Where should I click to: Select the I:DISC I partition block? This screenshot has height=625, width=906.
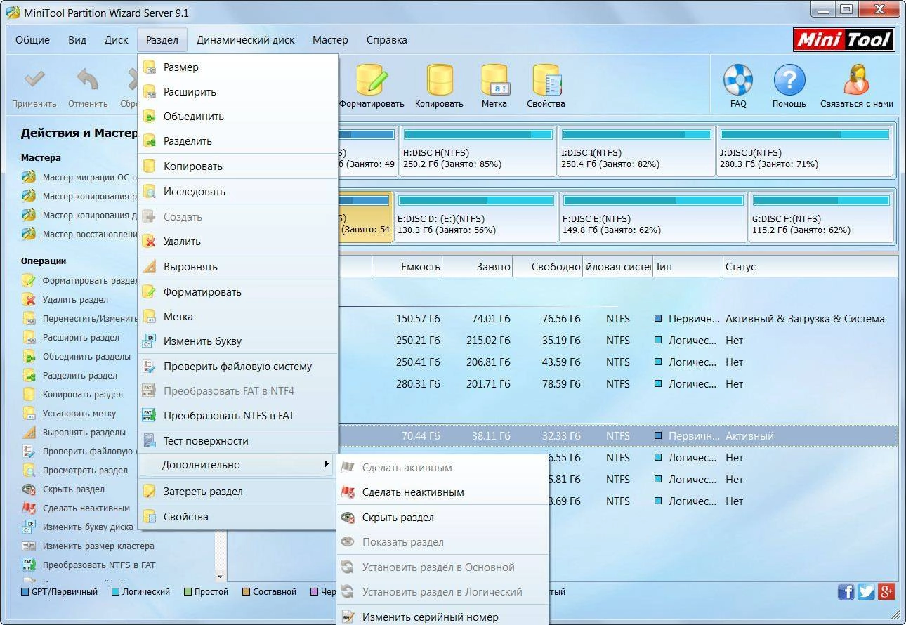pyautogui.click(x=636, y=151)
